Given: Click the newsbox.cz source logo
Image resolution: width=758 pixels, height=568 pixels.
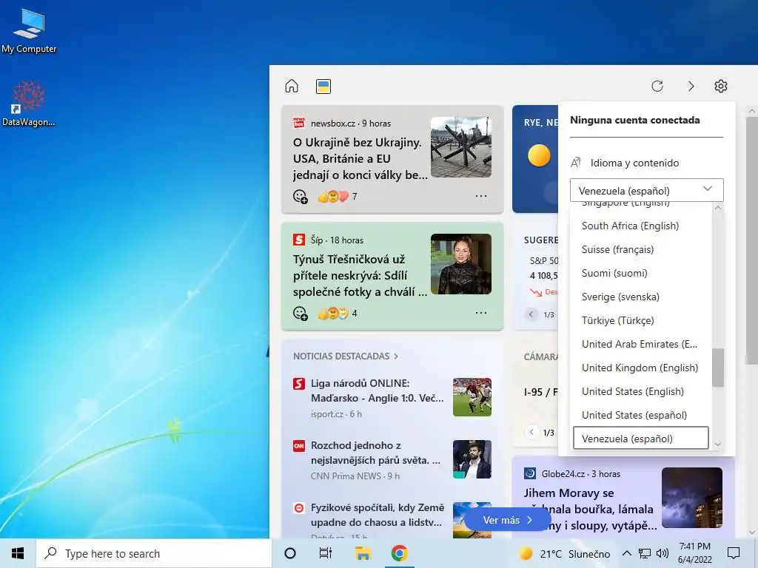Looking at the screenshot, I should (299, 123).
